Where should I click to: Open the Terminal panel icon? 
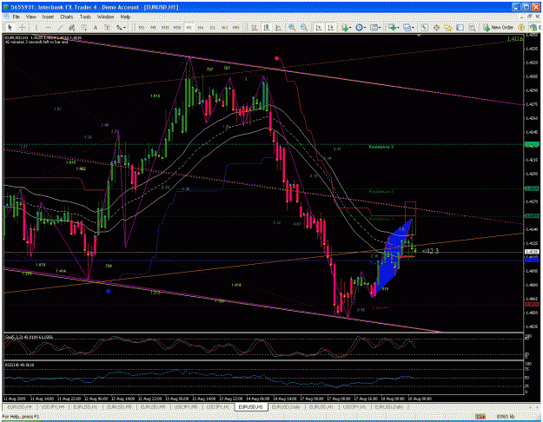pyautogui.click(x=460, y=27)
